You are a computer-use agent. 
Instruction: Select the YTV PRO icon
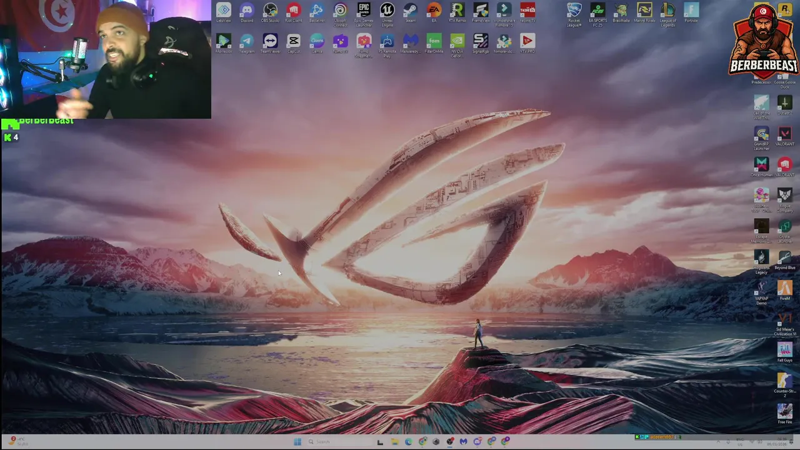pyautogui.click(x=527, y=43)
